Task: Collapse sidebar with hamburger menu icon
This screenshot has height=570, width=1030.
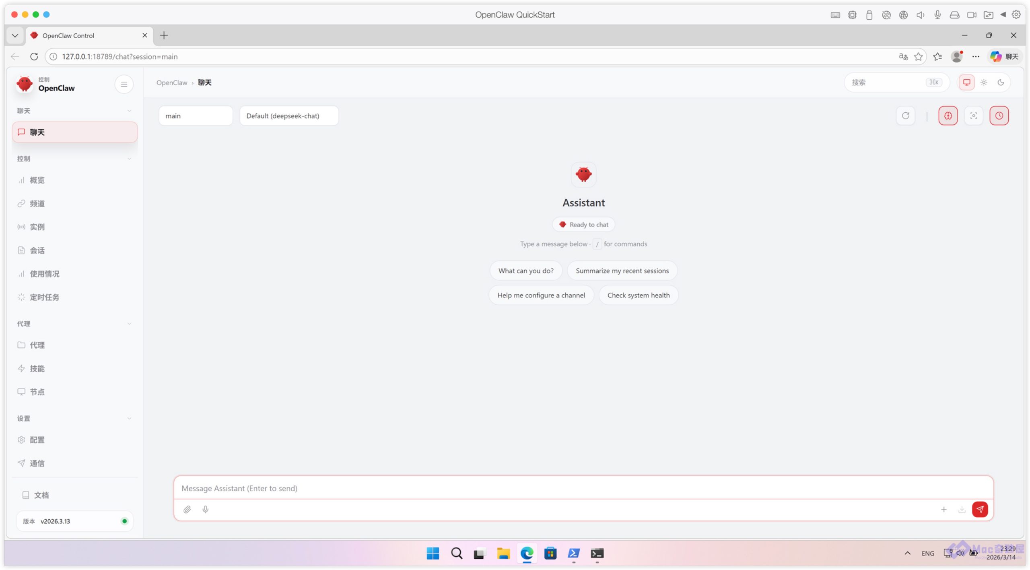Action: (x=124, y=84)
